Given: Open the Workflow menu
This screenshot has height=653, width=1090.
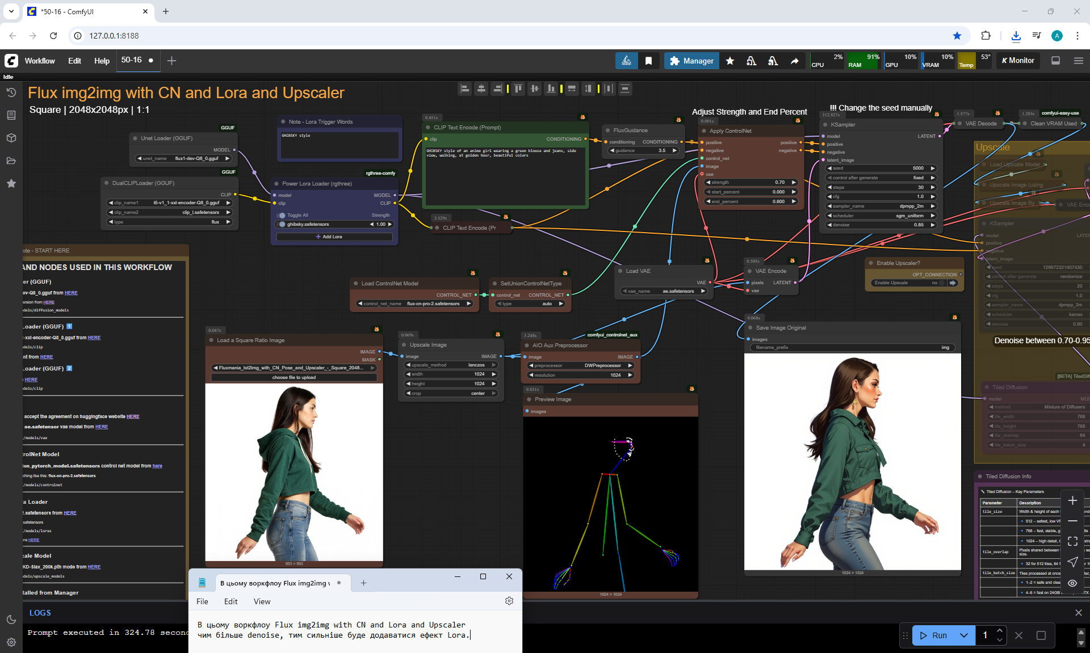Looking at the screenshot, I should pyautogui.click(x=40, y=61).
